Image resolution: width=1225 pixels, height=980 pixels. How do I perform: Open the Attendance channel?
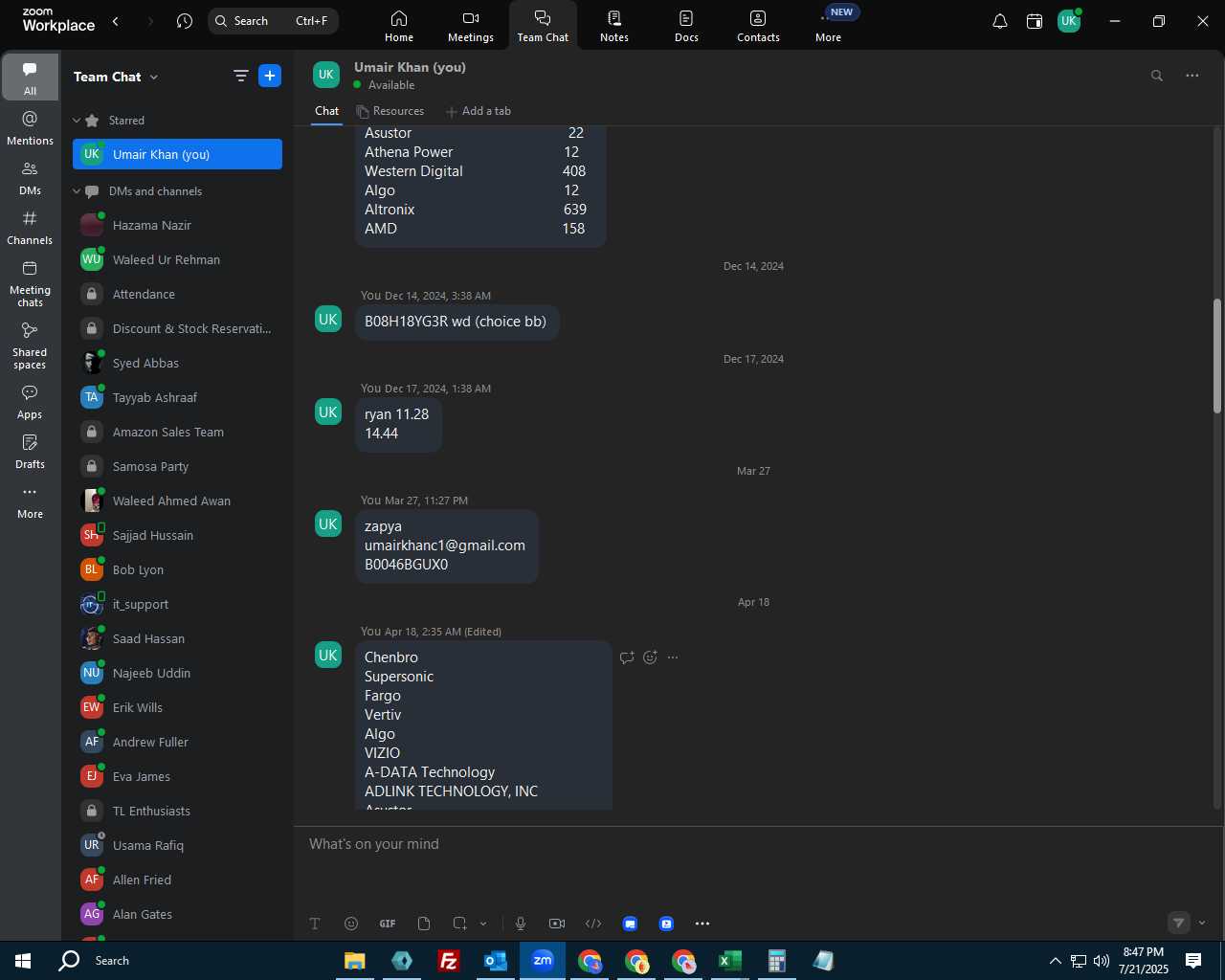point(178,295)
